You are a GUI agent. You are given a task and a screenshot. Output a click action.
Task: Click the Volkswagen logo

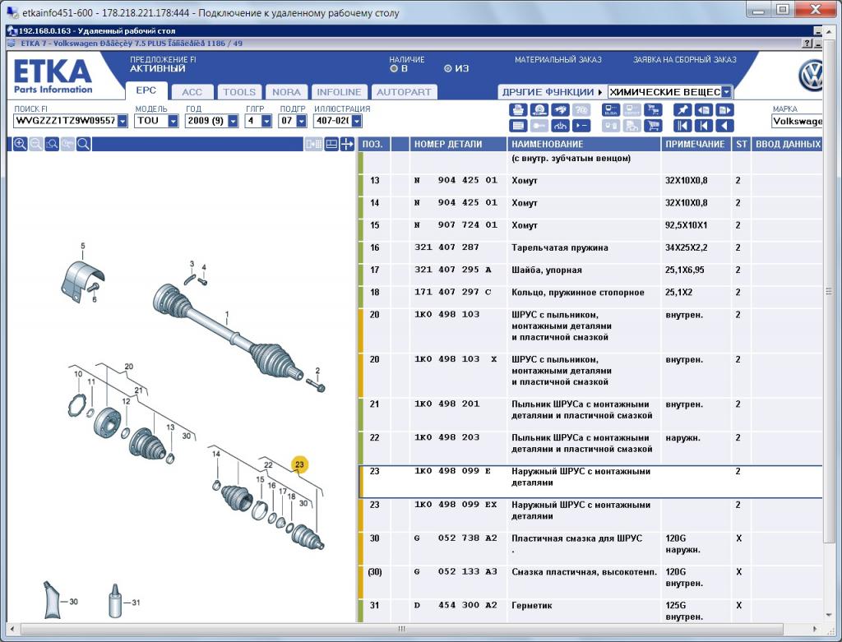(x=810, y=75)
